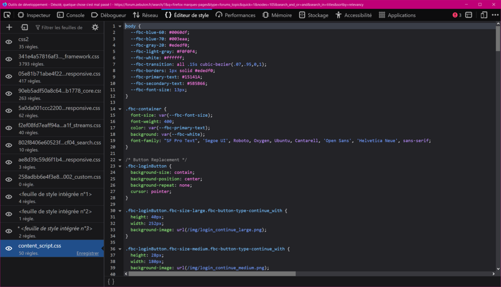Collapse .fbc-container rule on line 14
501x287 pixels.
(x=120, y=109)
